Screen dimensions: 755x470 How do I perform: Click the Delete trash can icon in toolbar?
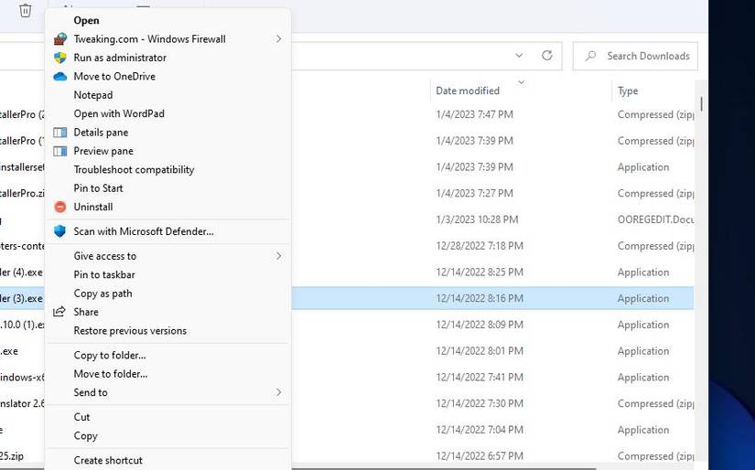click(26, 10)
